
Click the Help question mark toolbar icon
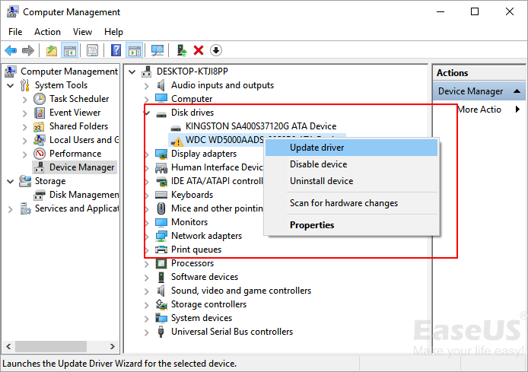pyautogui.click(x=116, y=50)
